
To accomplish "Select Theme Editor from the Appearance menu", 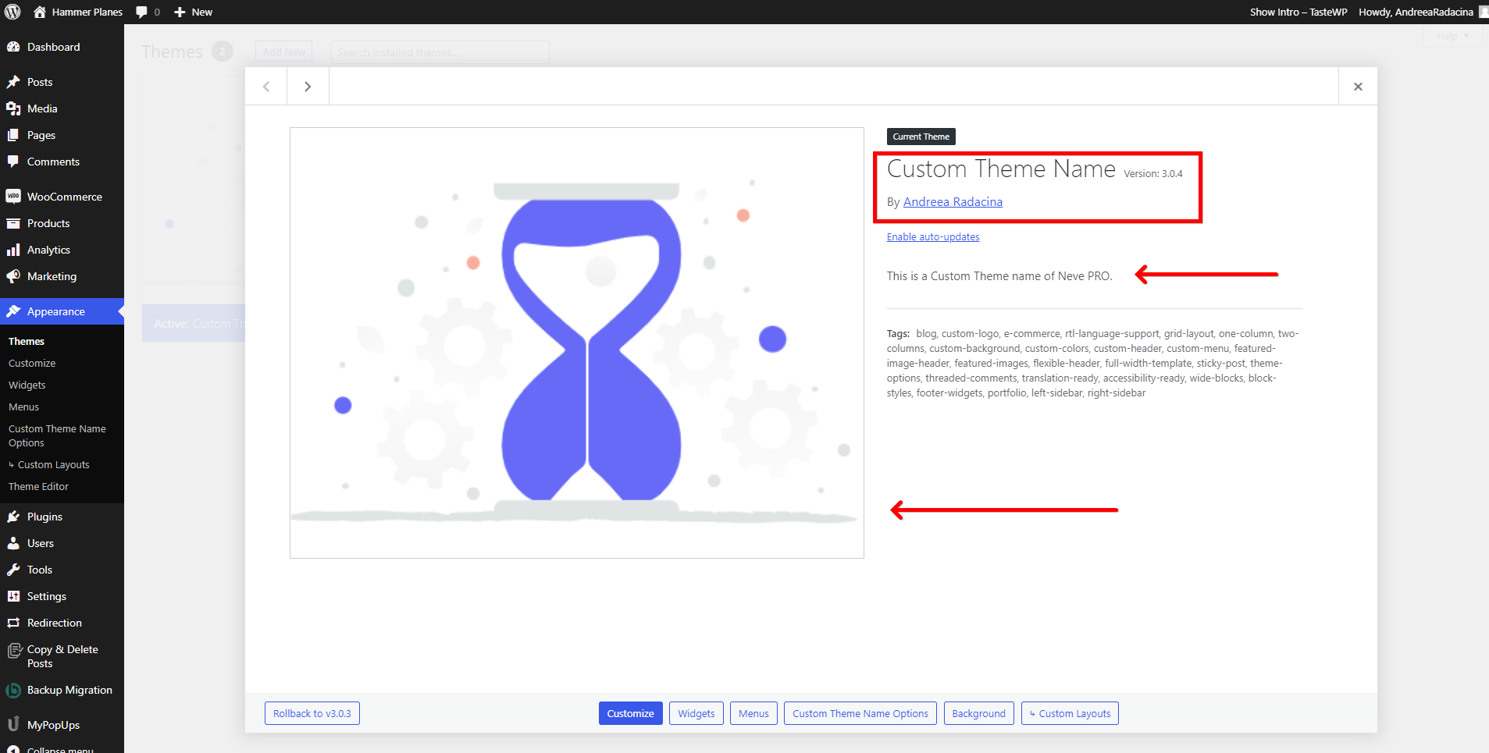I will pyautogui.click(x=37, y=486).
